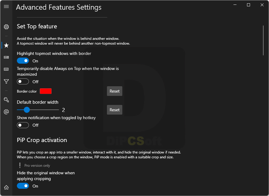Click the vertical scrollbar on the right
Viewport: 269px width, 196px height.
click(263, 40)
